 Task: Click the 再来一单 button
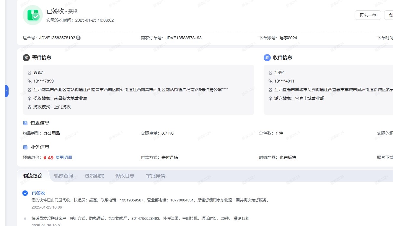coord(368,15)
